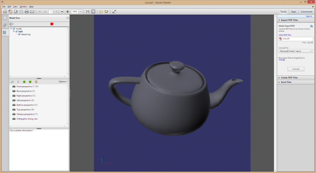Viewport: 316px width, 173px height.
Task: Open the Window menu
Action: click(x=23, y=6)
